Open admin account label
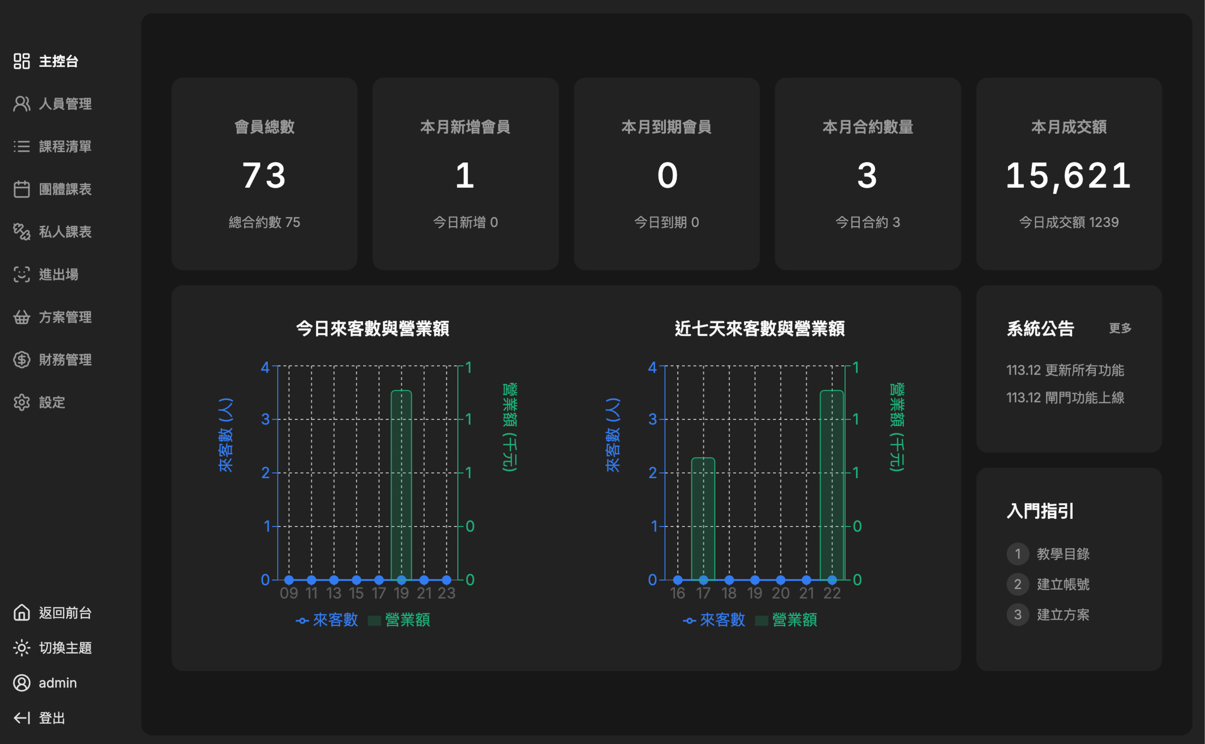The width and height of the screenshot is (1205, 744). (57, 683)
